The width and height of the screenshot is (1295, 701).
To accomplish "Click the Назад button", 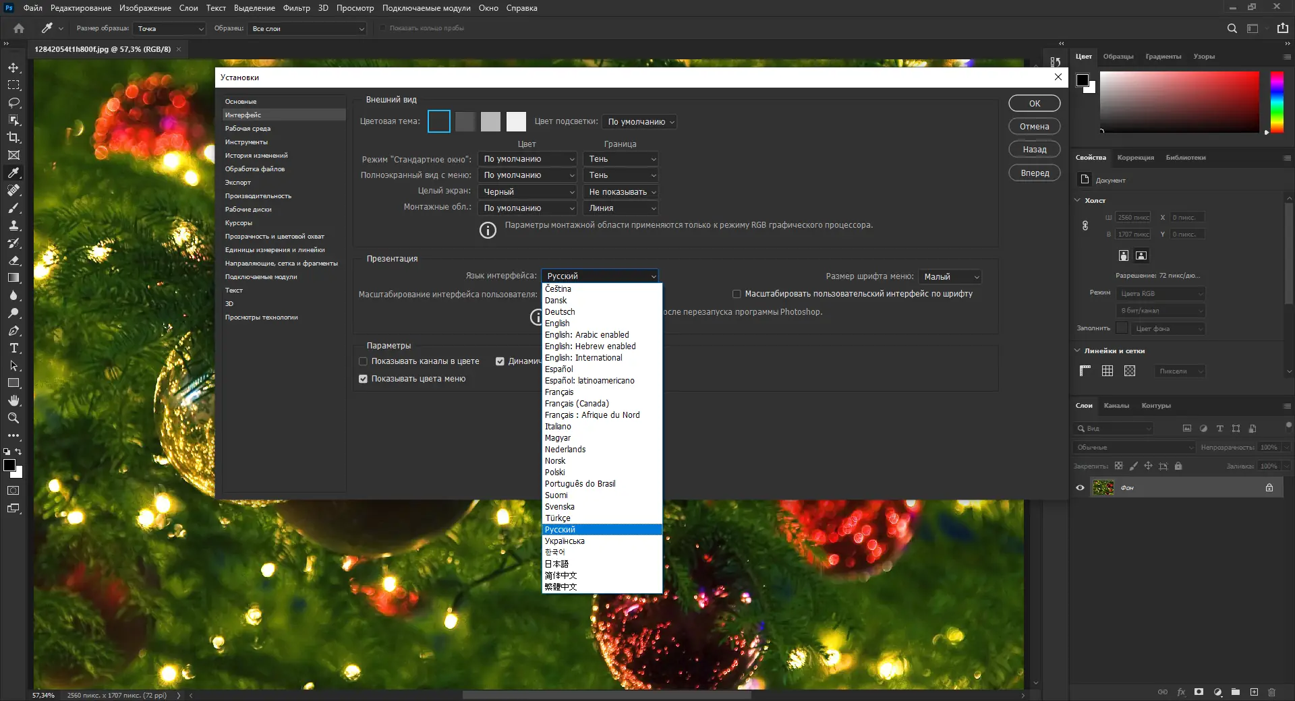I will (x=1035, y=150).
